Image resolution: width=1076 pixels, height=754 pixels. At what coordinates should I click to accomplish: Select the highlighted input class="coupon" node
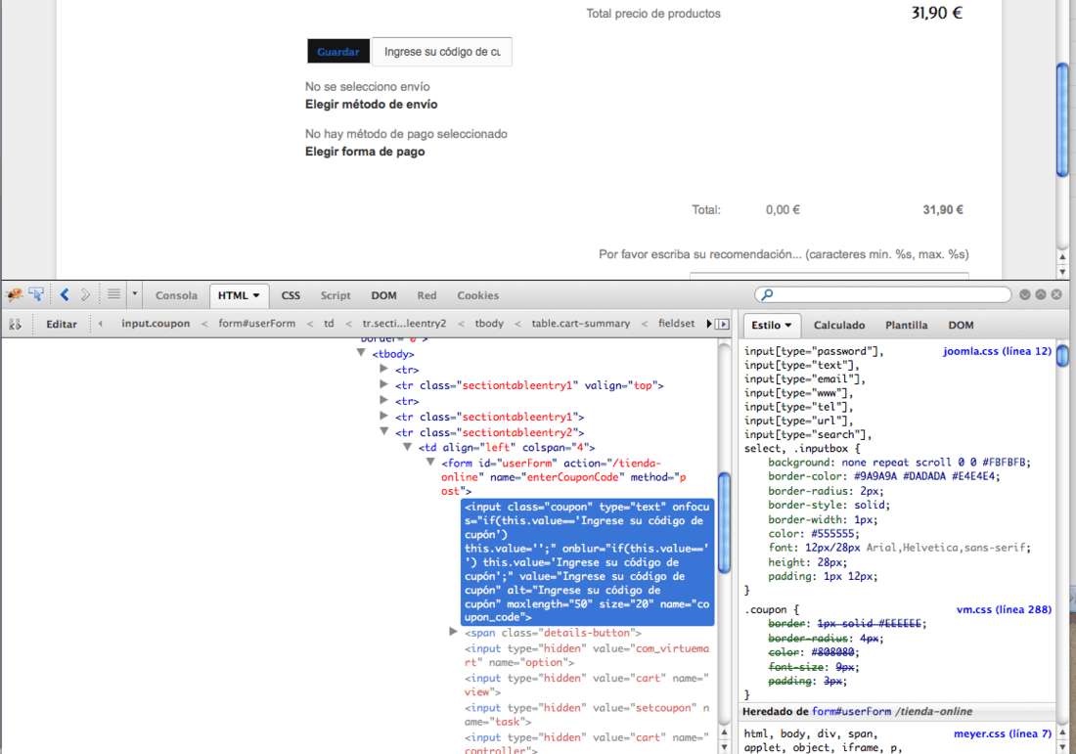coord(588,562)
